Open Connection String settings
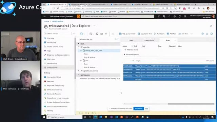The width and height of the screenshot is (217, 122). tap(54, 77)
